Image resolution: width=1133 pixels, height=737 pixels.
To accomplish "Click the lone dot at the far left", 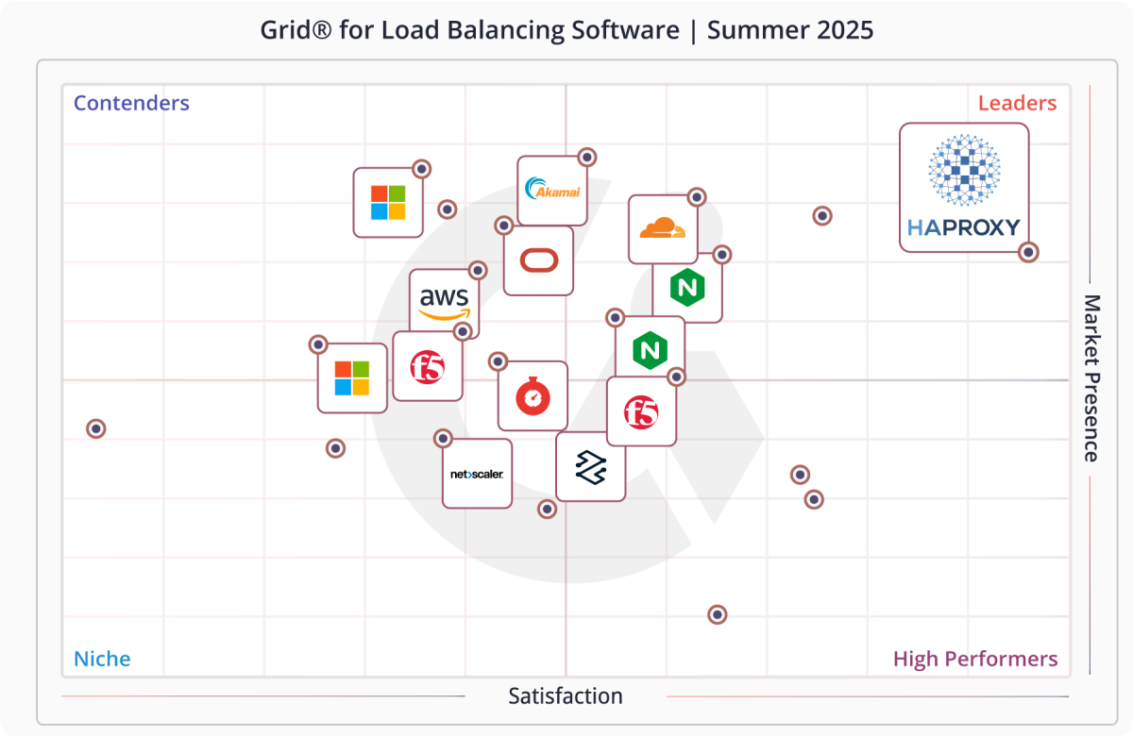I will pos(95,428).
